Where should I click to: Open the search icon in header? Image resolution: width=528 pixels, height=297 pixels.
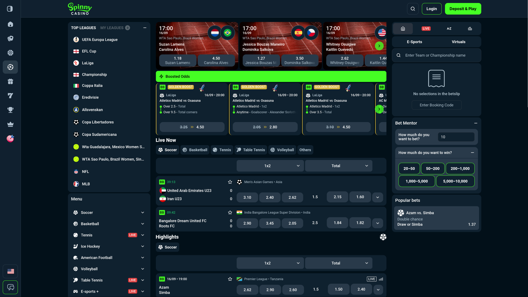point(413,9)
